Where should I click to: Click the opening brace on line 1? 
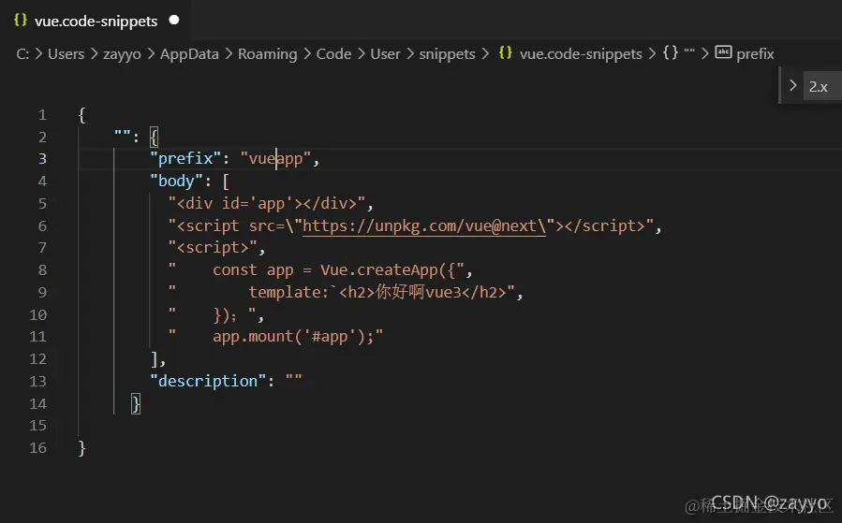coord(81,115)
